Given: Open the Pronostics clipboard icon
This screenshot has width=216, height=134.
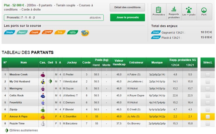Looking at the screenshot, I should coord(159,10).
